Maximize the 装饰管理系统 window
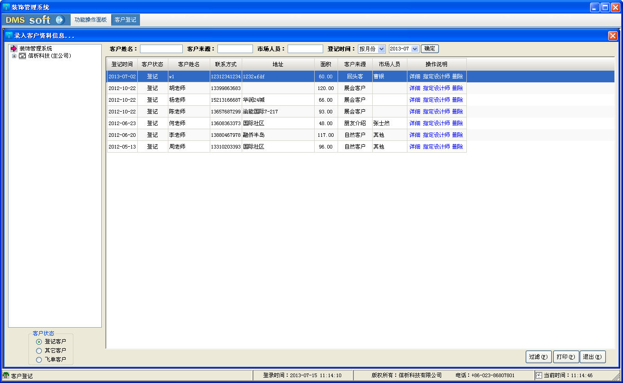 click(x=605, y=7)
